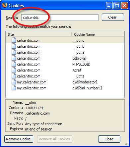This screenshot has height=147, width=130.
Task: Select the page icon beside the __utmb cookie
Action: pyautogui.click(x=14, y=46)
